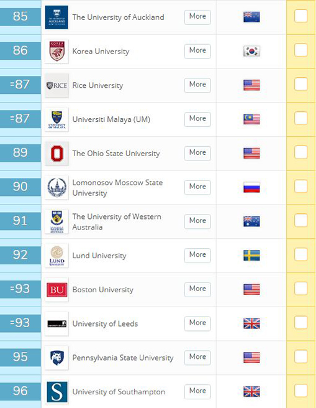Click the Pennsylvania State lion logo
Screen dimensions: 316x408
point(56,358)
